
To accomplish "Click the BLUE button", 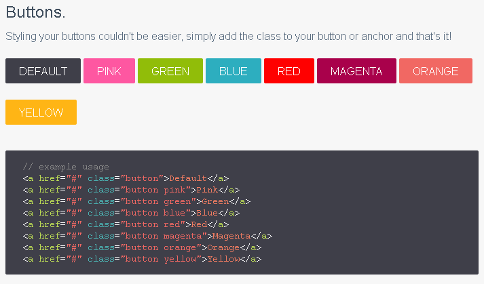I will point(234,71).
